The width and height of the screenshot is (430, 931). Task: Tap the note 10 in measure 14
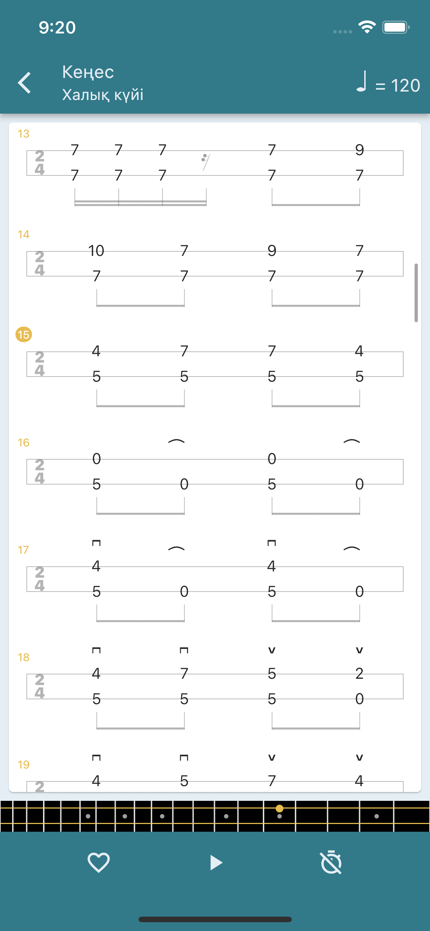96,251
